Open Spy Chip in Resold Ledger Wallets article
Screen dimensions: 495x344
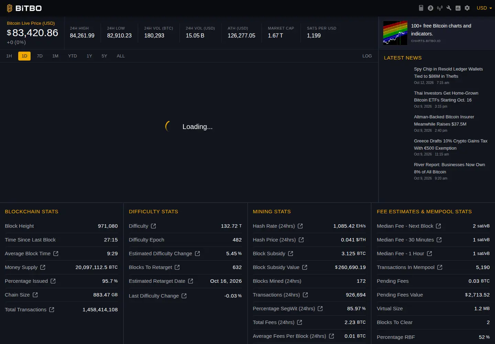pos(448,73)
